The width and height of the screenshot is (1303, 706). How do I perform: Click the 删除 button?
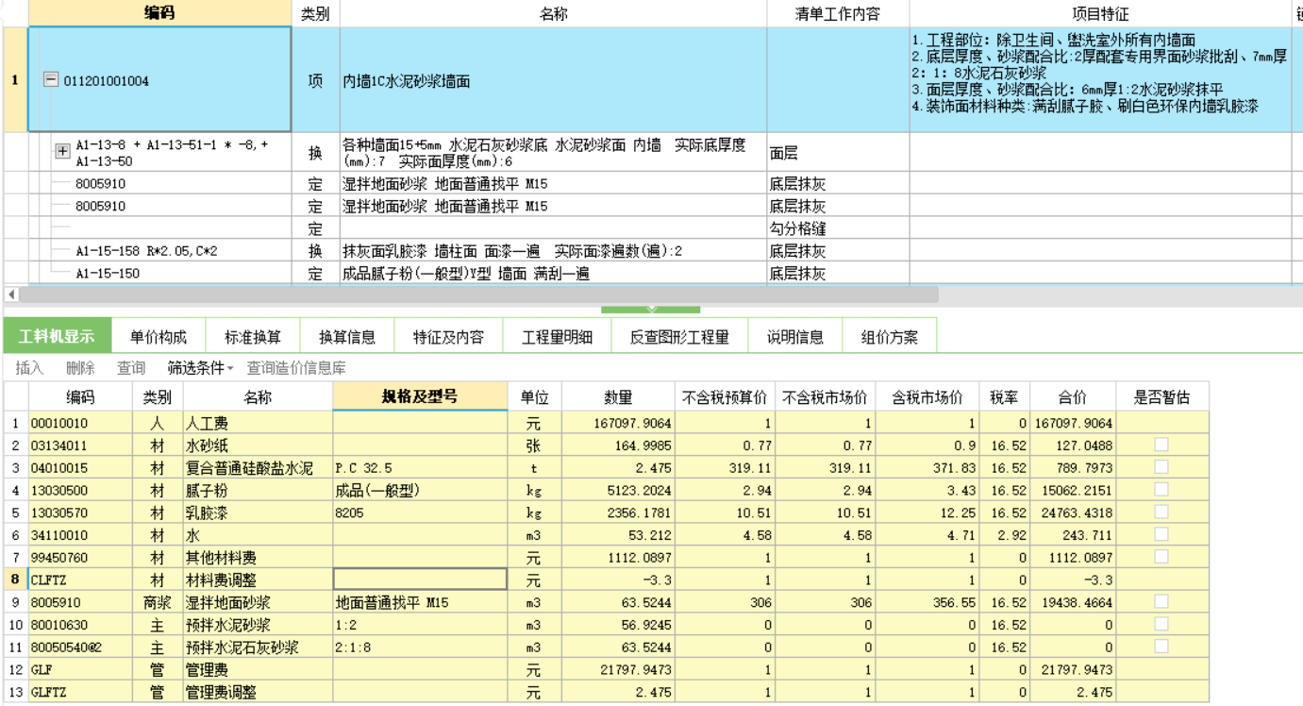click(80, 367)
